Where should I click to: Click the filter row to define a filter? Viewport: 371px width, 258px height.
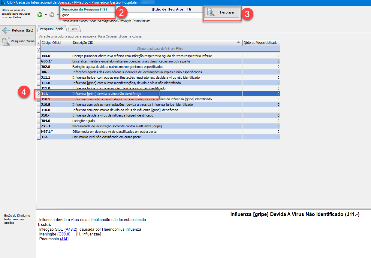(160, 49)
